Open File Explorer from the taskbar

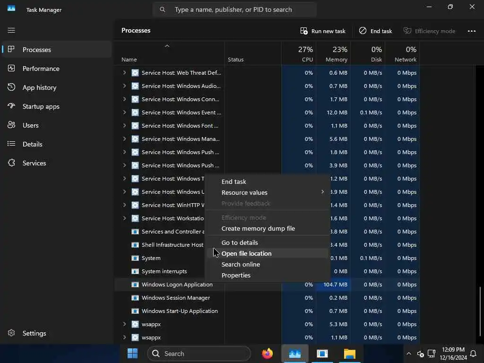point(350,354)
